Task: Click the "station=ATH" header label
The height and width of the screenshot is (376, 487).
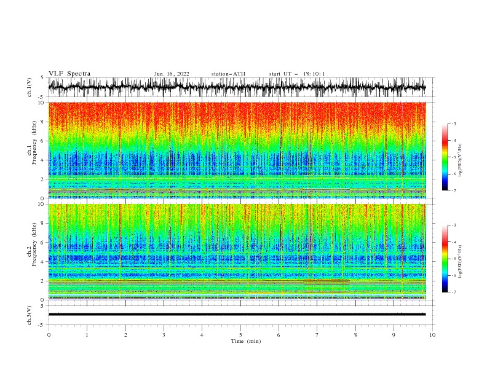Action: [228, 74]
